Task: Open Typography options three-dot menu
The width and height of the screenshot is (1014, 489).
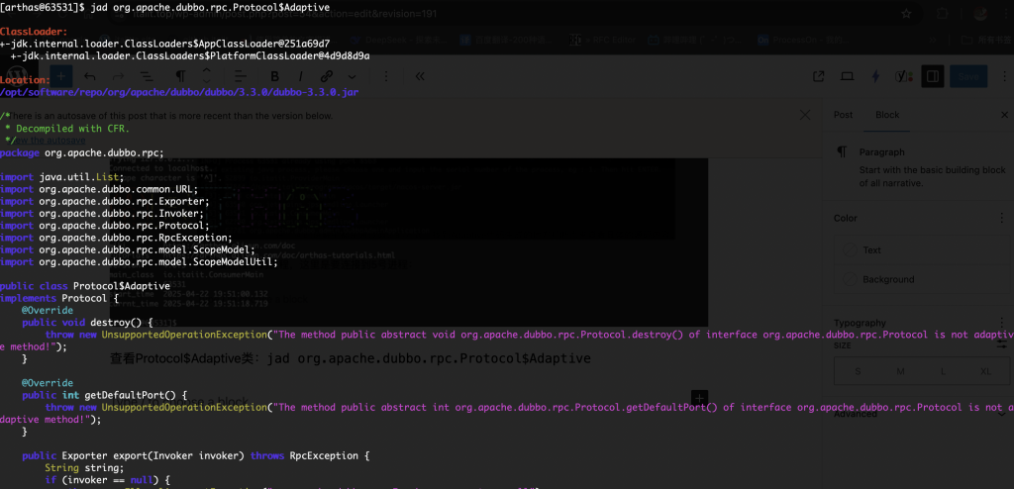Action: (1002, 323)
